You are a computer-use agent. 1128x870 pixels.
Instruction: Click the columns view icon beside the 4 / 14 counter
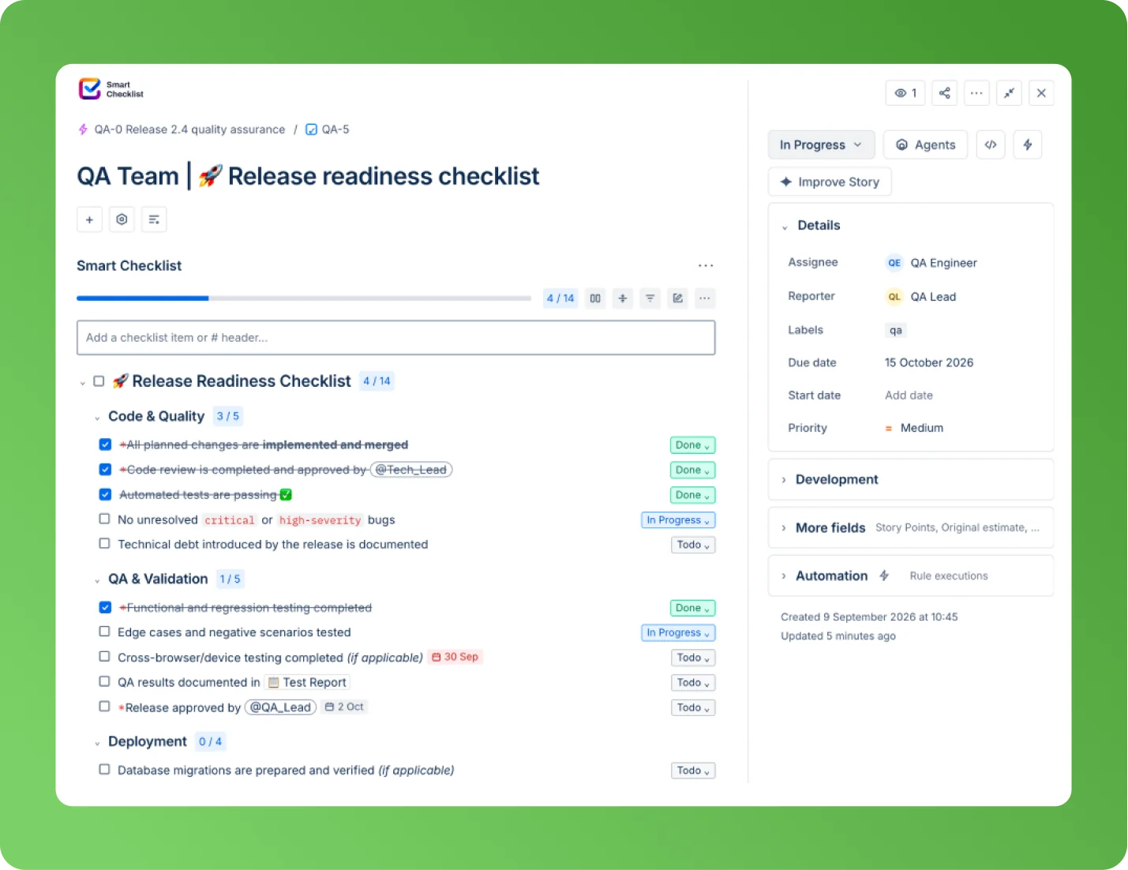click(595, 298)
